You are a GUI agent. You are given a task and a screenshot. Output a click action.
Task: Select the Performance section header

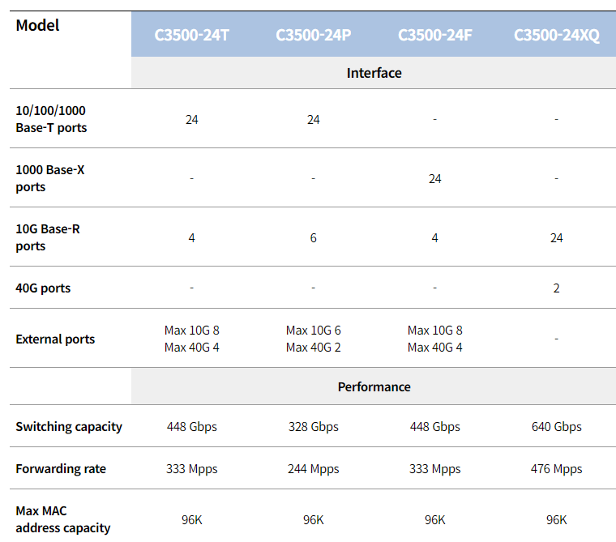point(374,386)
